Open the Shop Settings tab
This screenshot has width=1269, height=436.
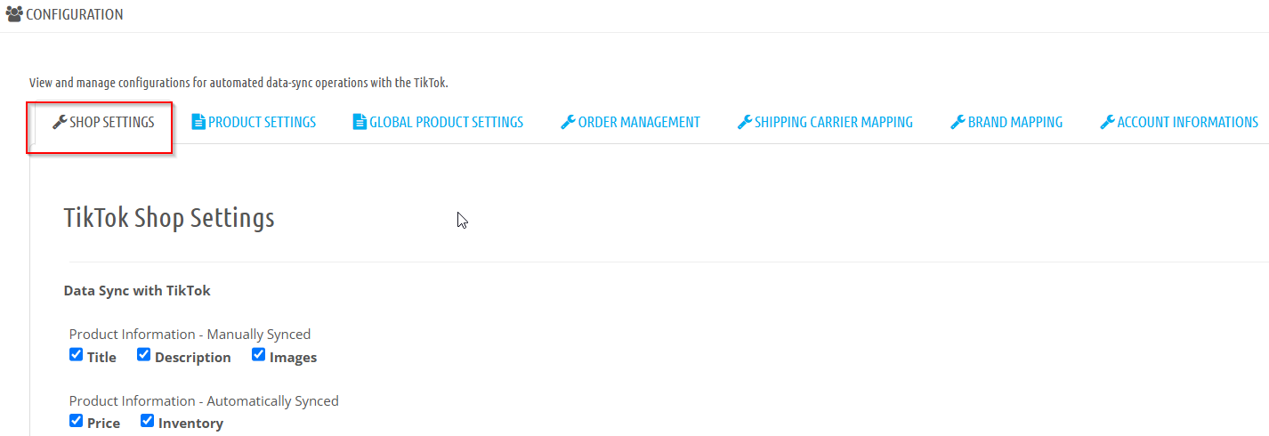pyautogui.click(x=103, y=123)
